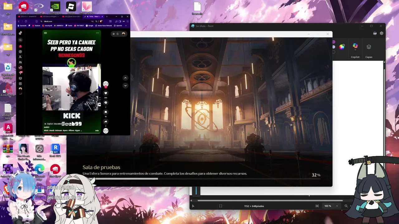Expand video description with más
399x224 pixels.
[x=97, y=130]
